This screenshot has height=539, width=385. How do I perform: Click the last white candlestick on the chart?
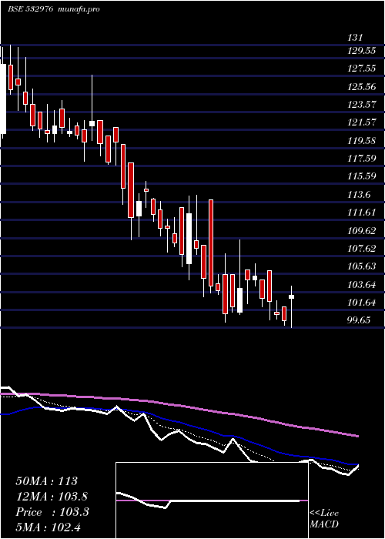tap(291, 297)
